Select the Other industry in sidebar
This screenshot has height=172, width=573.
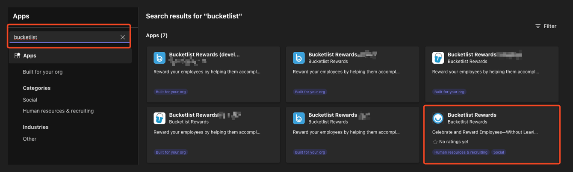click(30, 139)
